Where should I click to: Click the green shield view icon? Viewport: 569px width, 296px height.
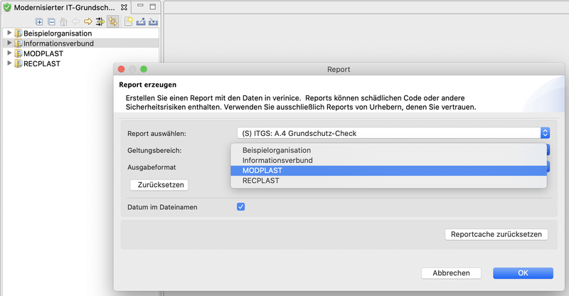[x=7, y=7]
